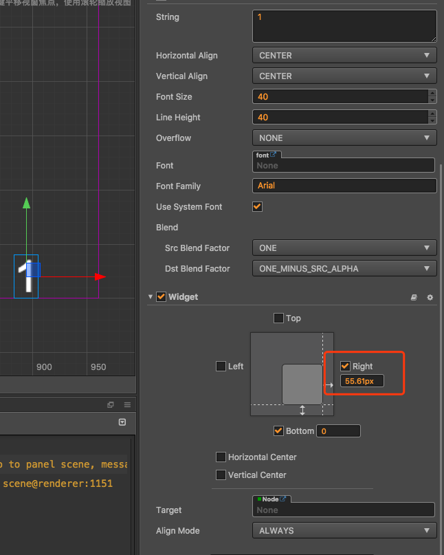Open the Horizontal Align dropdown
444x555 pixels.
pyautogui.click(x=344, y=56)
